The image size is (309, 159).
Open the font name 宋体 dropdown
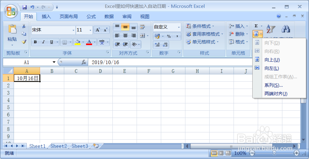coord(73,30)
